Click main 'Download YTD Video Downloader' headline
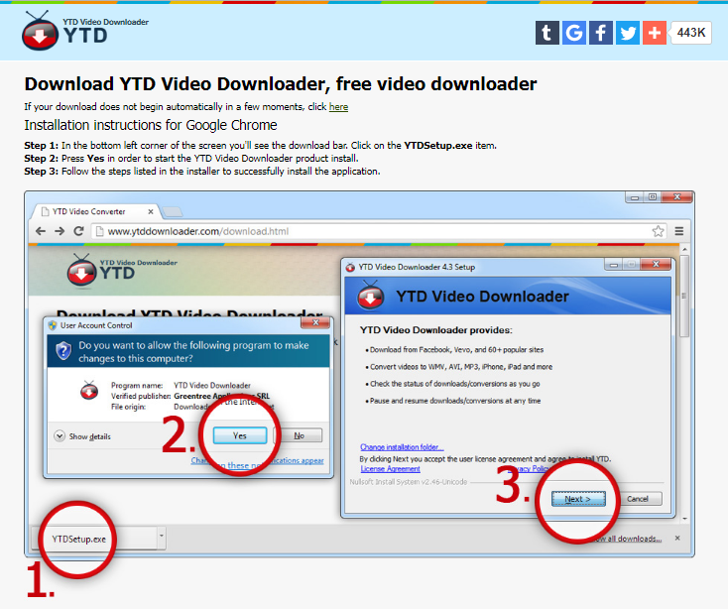Screen dimensions: 728x609 pyautogui.click(x=281, y=84)
